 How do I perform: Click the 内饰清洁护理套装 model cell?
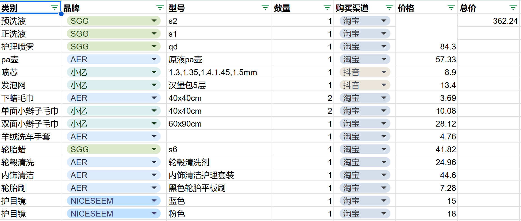[x=219, y=175]
